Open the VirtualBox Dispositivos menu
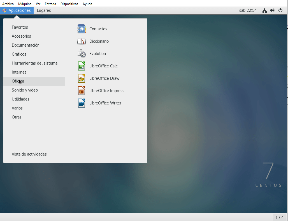288x221 pixels. pos(69,4)
